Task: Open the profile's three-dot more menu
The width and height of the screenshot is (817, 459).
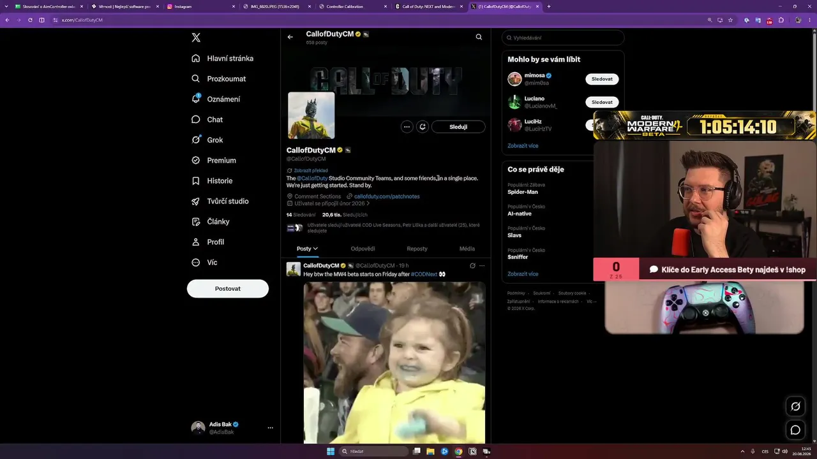Action: coord(407,127)
